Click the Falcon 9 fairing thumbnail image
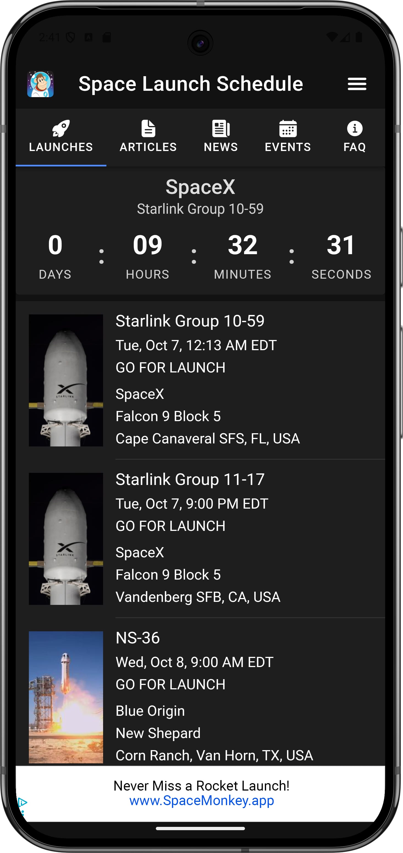 coord(65,381)
